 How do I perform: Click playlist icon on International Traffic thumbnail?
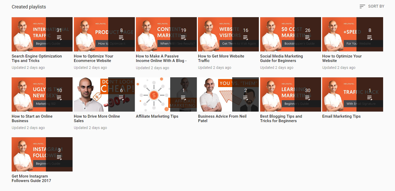tap(59, 37)
